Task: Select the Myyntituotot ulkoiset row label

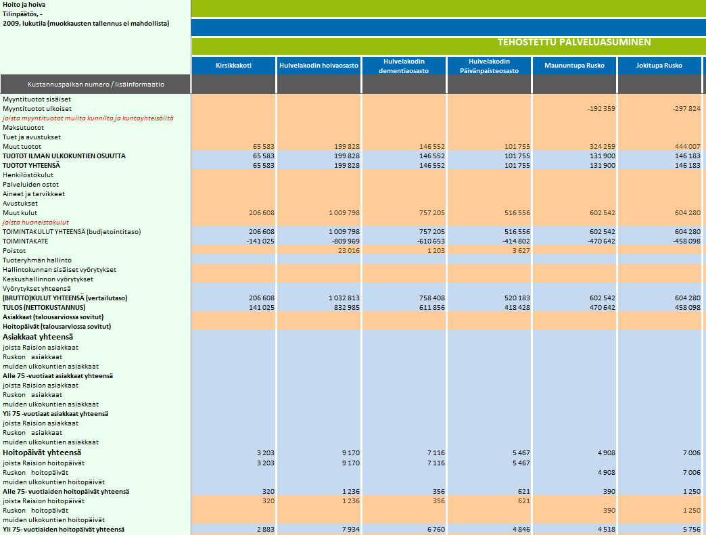Action: pos(37,108)
